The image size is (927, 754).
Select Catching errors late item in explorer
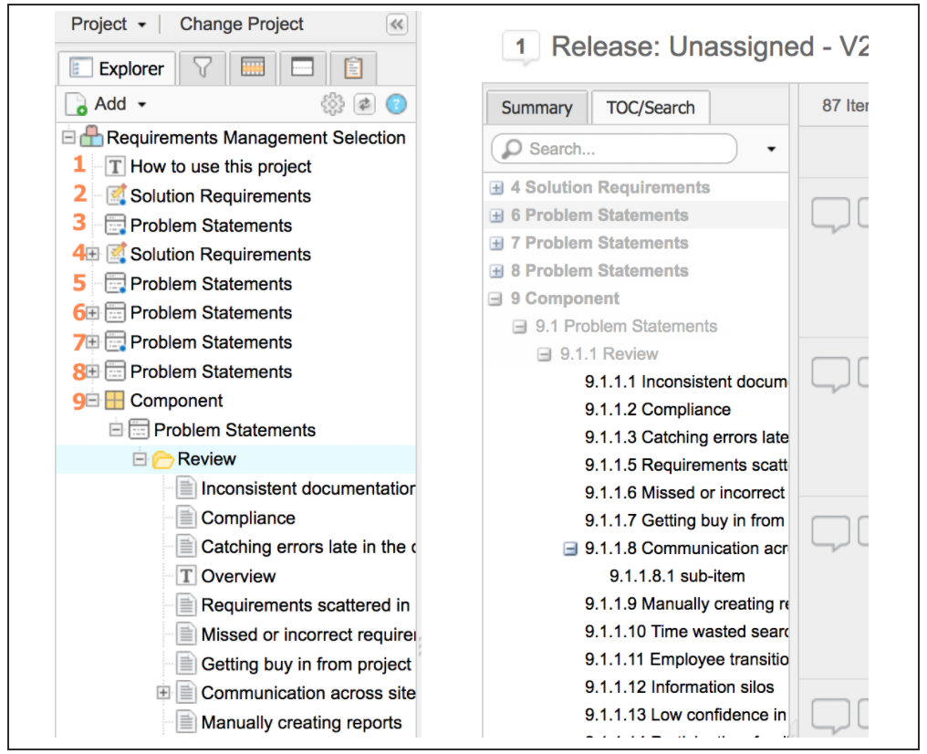point(308,547)
